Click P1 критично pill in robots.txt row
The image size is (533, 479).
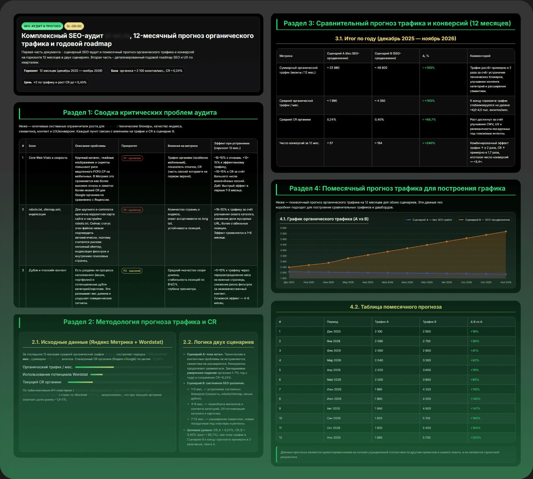(x=132, y=210)
